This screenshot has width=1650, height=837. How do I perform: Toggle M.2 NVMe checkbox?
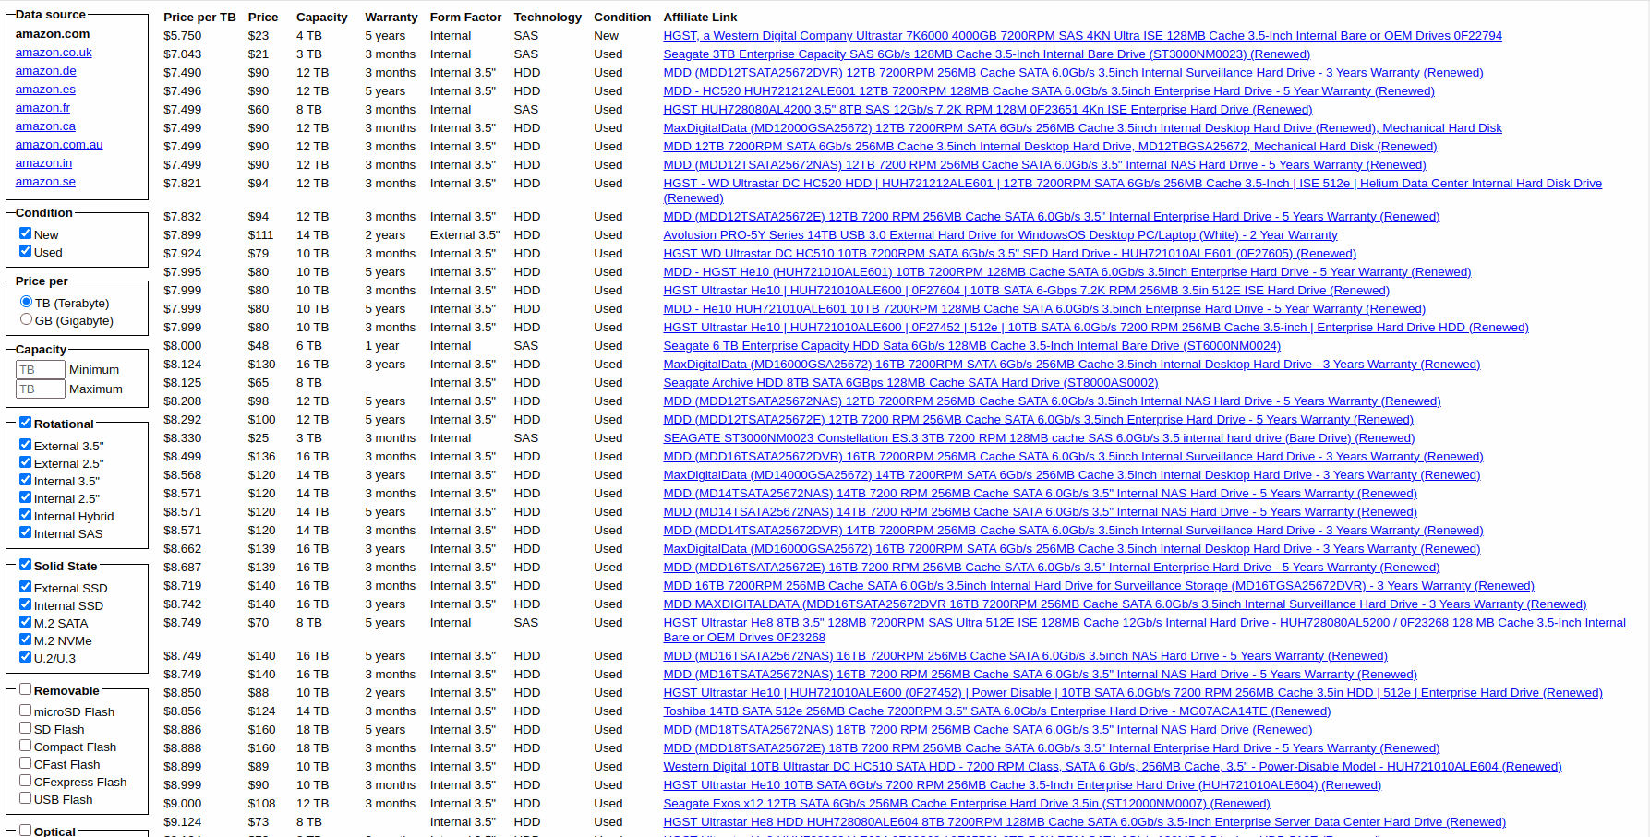[x=26, y=640]
